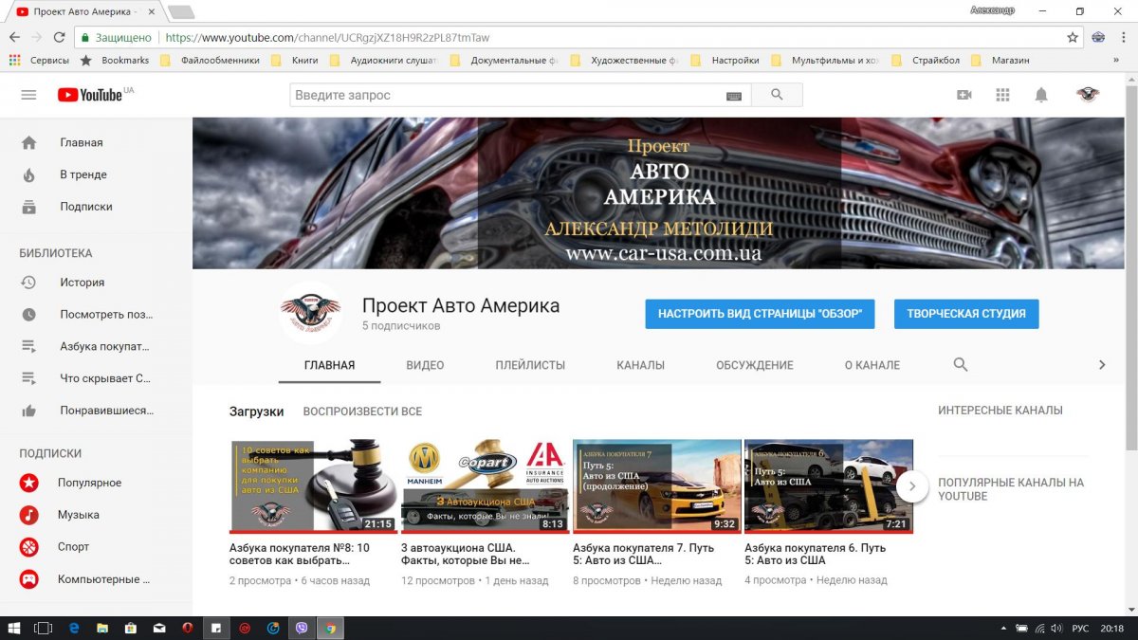The height and width of the screenshot is (640, 1138).
Task: Open the YouTube apps grid
Action: coord(1002,95)
